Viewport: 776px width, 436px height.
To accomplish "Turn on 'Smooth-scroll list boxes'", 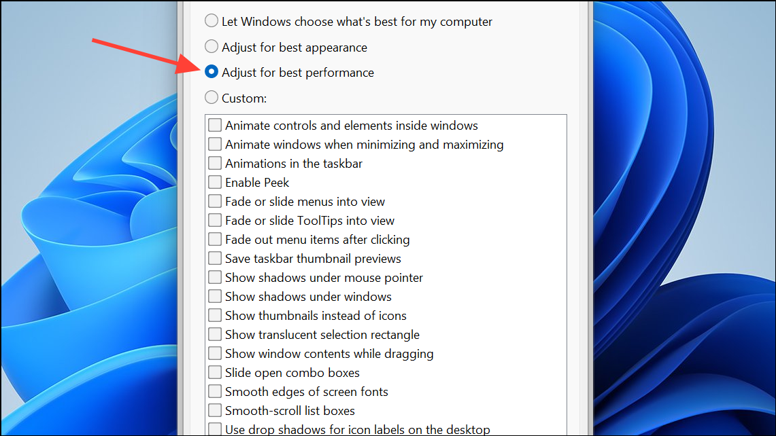I will [215, 410].
